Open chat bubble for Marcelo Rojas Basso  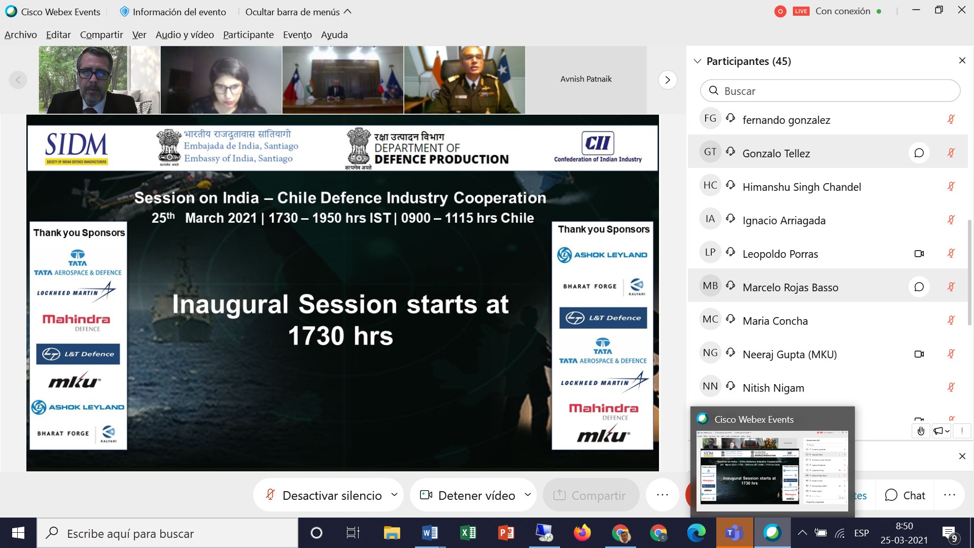919,287
